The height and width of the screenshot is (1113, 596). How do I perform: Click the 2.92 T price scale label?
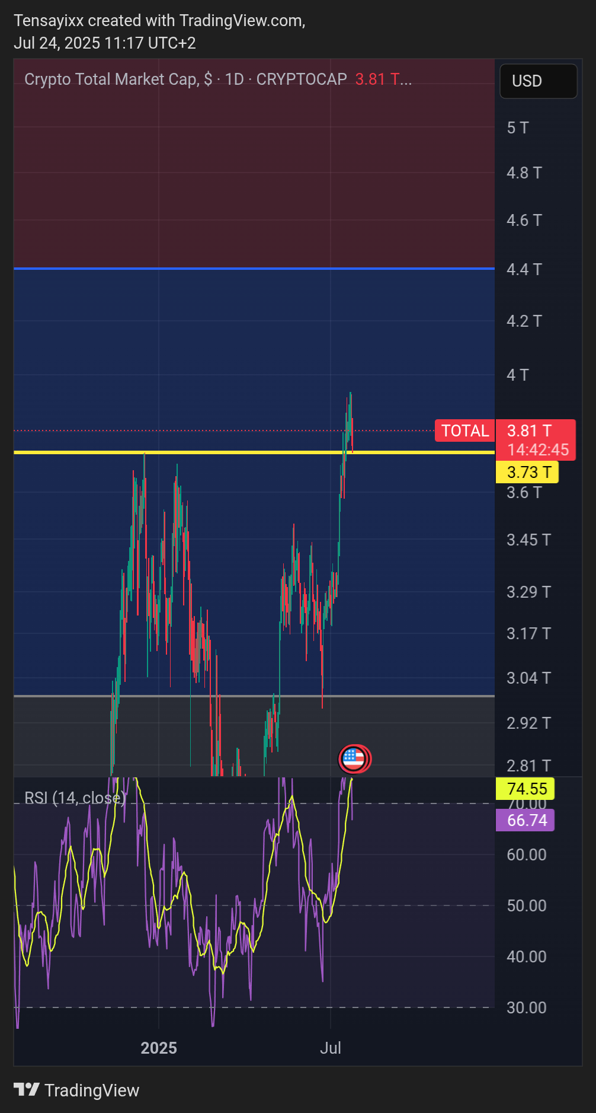tap(528, 723)
